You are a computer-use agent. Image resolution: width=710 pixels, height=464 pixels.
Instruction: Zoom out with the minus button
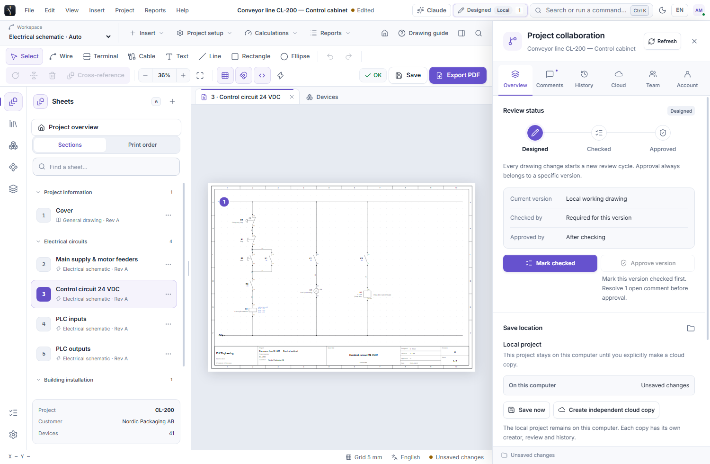click(x=145, y=75)
